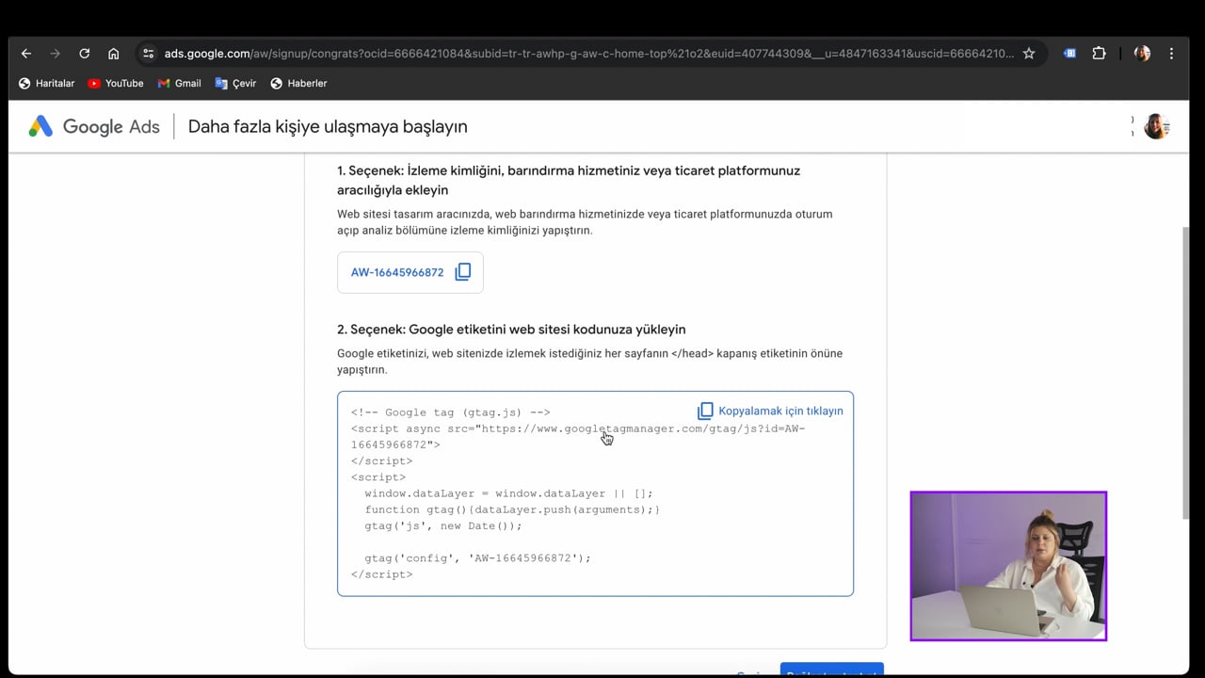Click the '1. Seçenek' heading text
The width and height of the screenshot is (1205, 678).
point(569,180)
